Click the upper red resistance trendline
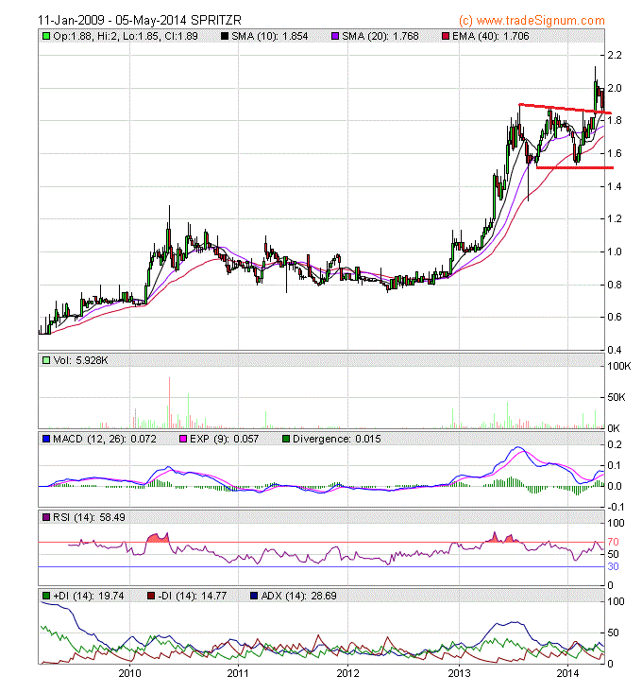Image resolution: width=642 pixels, height=693 pixels. pyautogui.click(x=566, y=109)
